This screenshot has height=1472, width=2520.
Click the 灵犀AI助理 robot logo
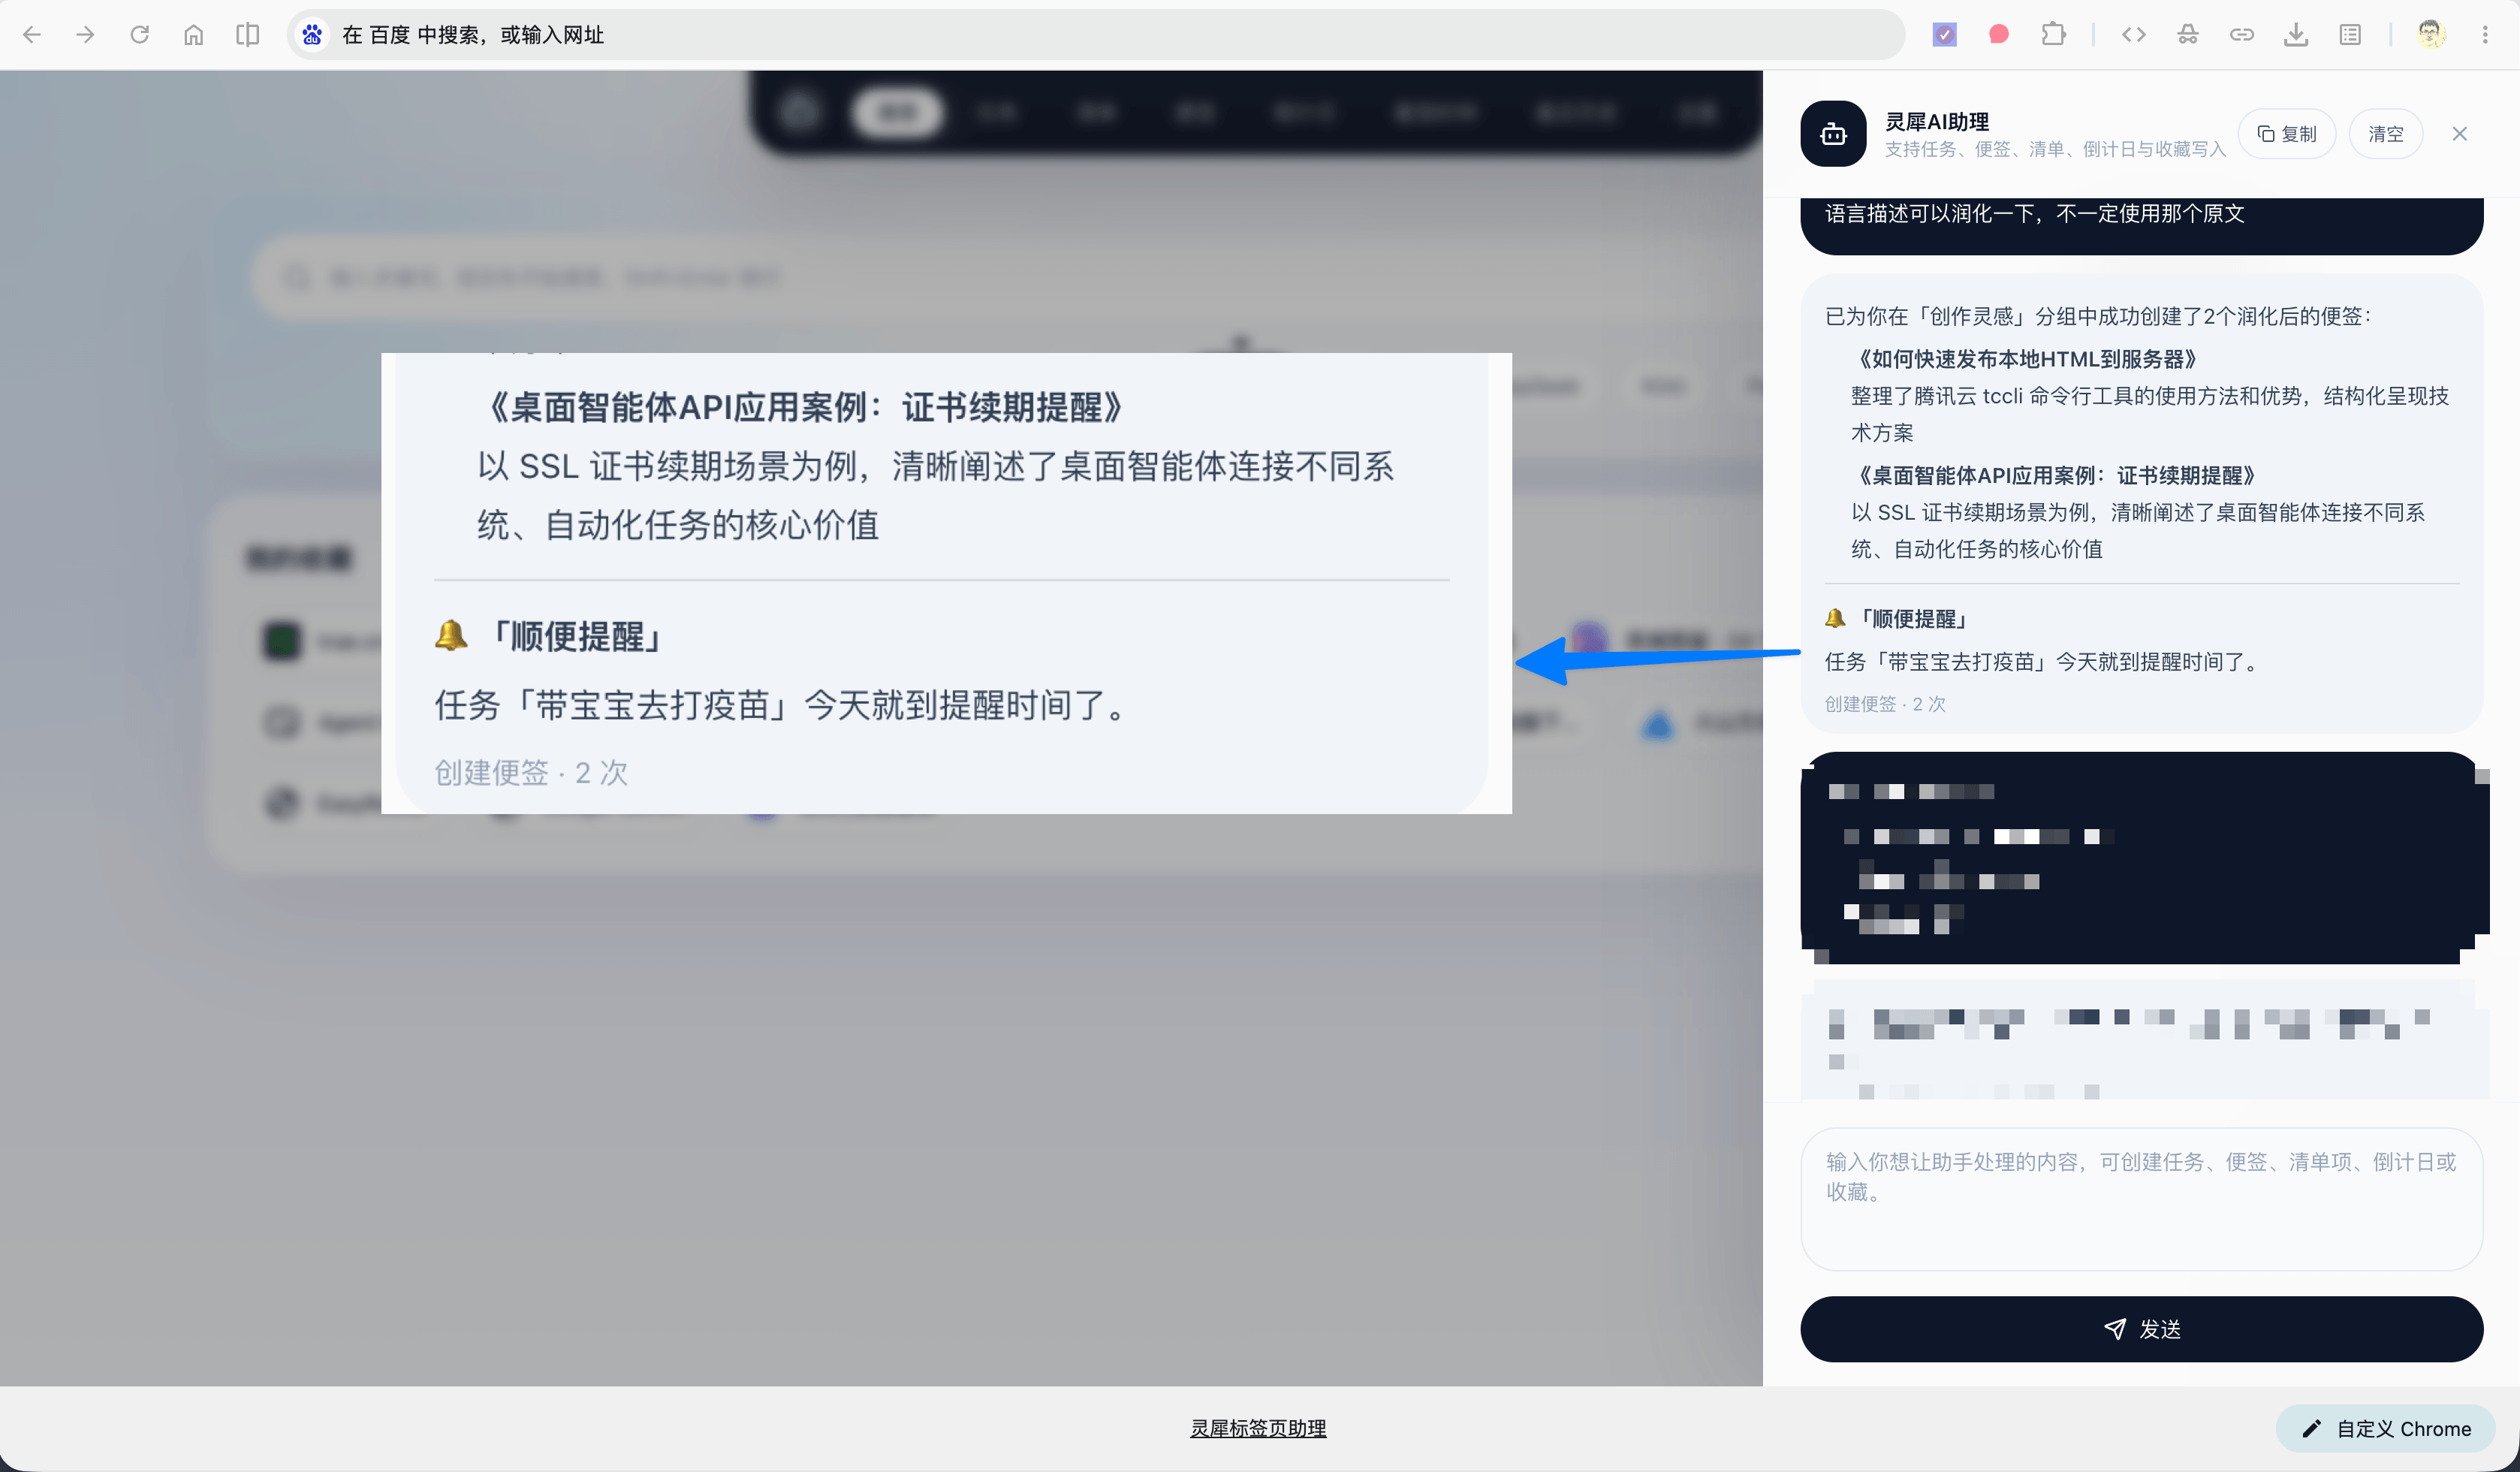click(1833, 134)
